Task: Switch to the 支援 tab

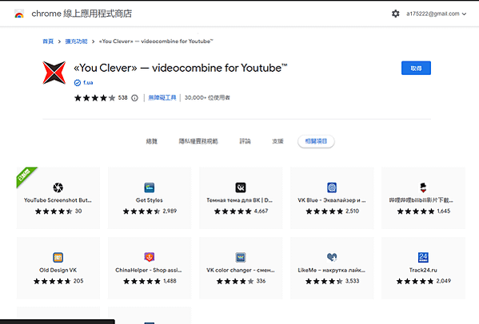Action: click(277, 141)
